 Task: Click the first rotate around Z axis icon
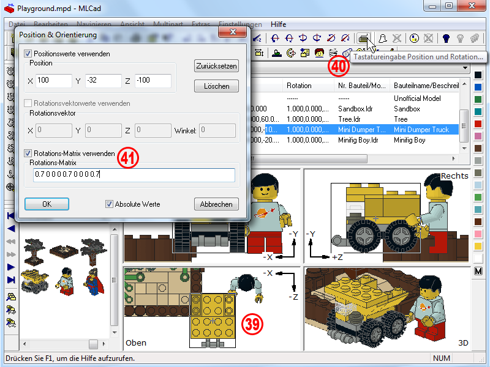coord(331,39)
